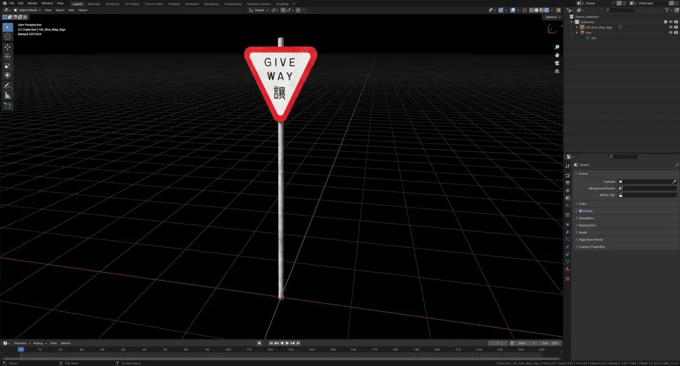Switch to Solid viewport shading
The width and height of the screenshot is (680, 366).
pos(537,10)
